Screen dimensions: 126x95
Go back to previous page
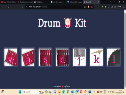click(2, 7)
